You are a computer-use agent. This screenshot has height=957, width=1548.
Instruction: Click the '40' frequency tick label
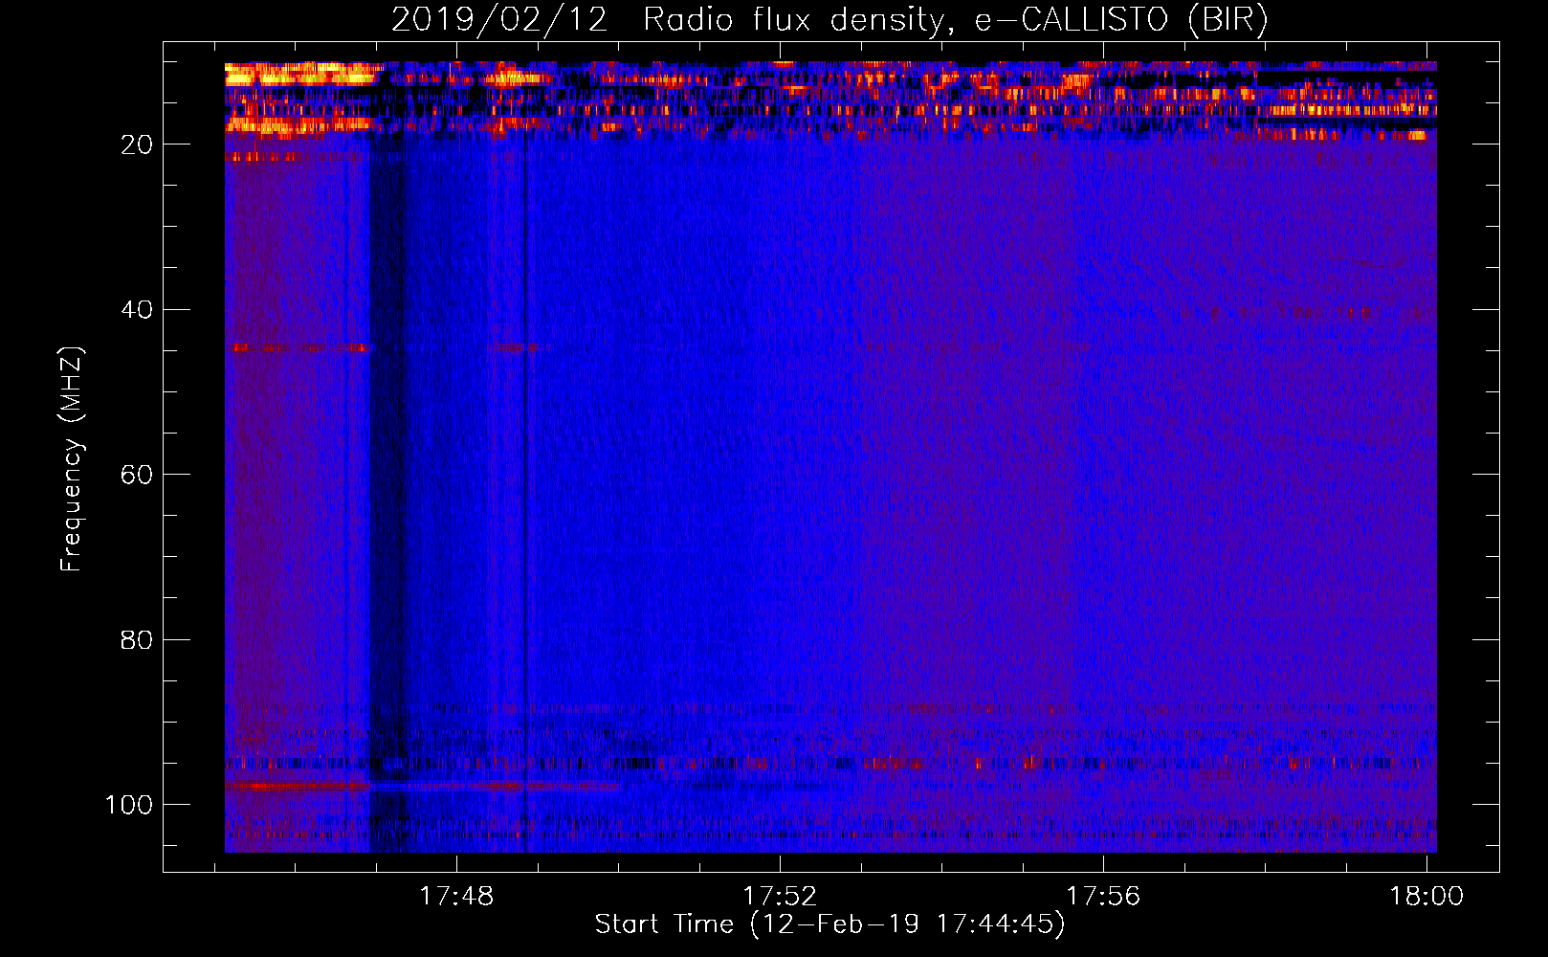pyautogui.click(x=137, y=310)
